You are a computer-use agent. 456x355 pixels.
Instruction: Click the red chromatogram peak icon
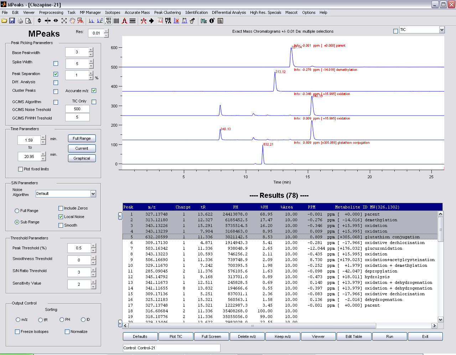pyautogui.click(x=81, y=21)
